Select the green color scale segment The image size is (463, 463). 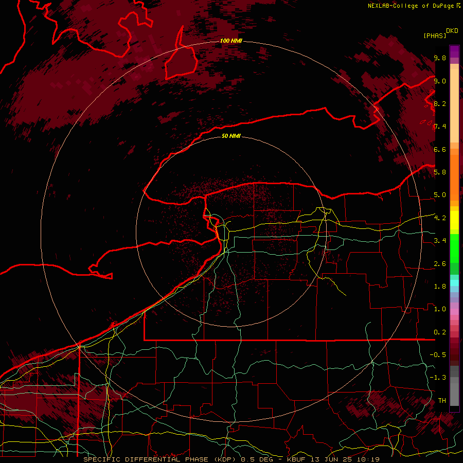pos(454,248)
